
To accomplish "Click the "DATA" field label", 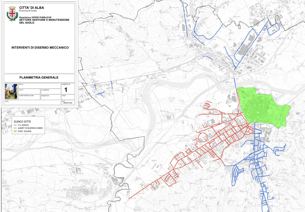I will [x=63, y=101].
